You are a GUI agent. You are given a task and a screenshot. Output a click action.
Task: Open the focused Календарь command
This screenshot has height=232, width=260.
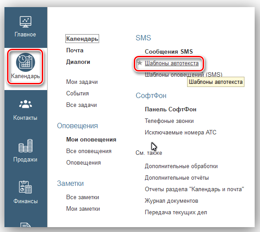(x=82, y=39)
